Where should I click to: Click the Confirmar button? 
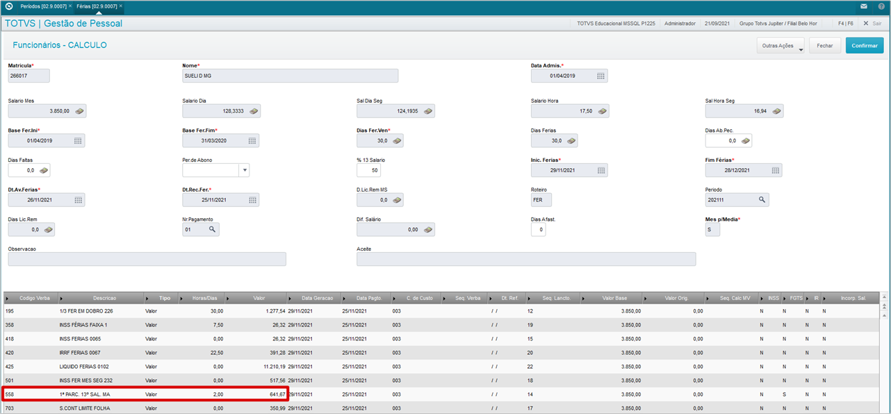[865, 45]
